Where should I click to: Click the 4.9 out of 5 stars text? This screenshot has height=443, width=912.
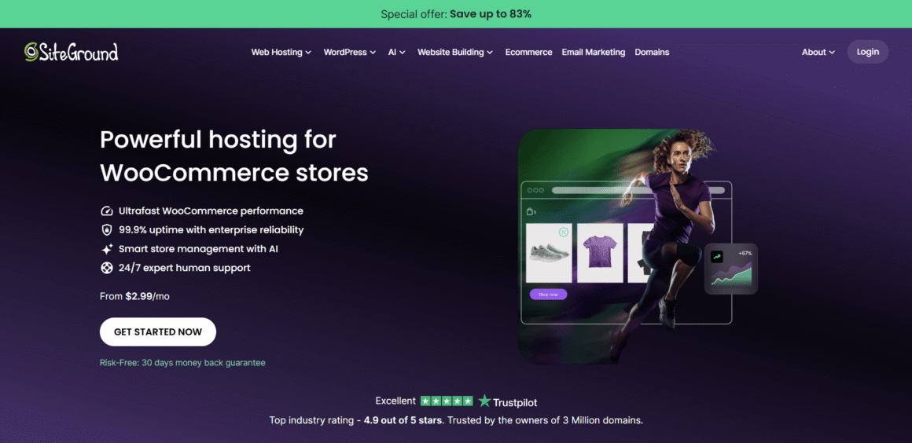403,419
